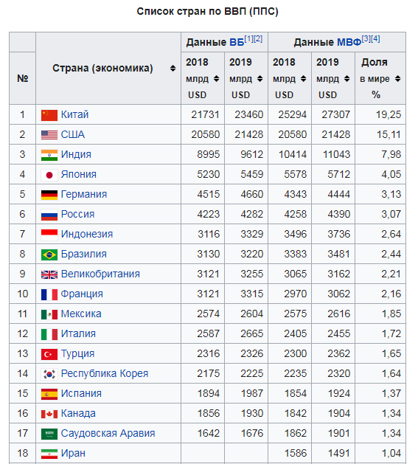418x464 pixels.
Task: Click the Germany flag icon
Action: point(49,195)
